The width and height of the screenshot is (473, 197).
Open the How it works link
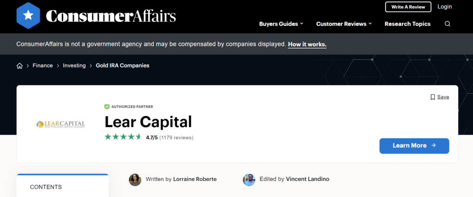click(307, 44)
